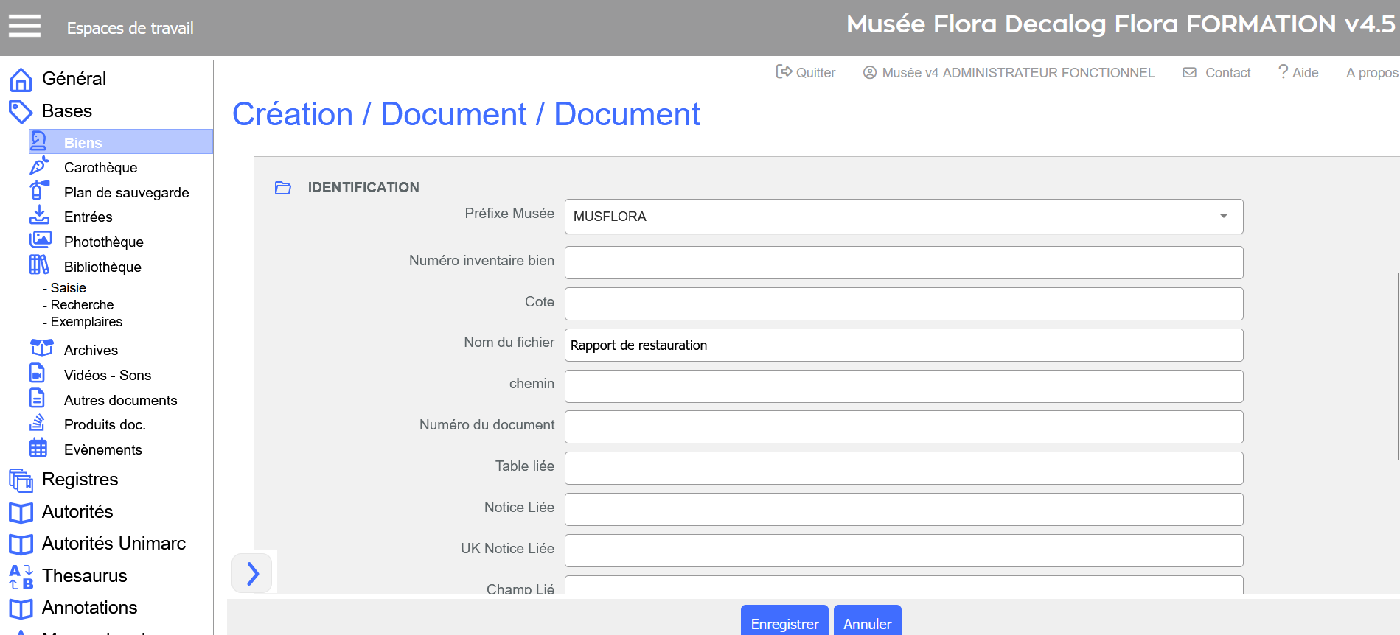The width and height of the screenshot is (1400, 635).
Task: Click the Nom du fichier field
Action: click(903, 345)
